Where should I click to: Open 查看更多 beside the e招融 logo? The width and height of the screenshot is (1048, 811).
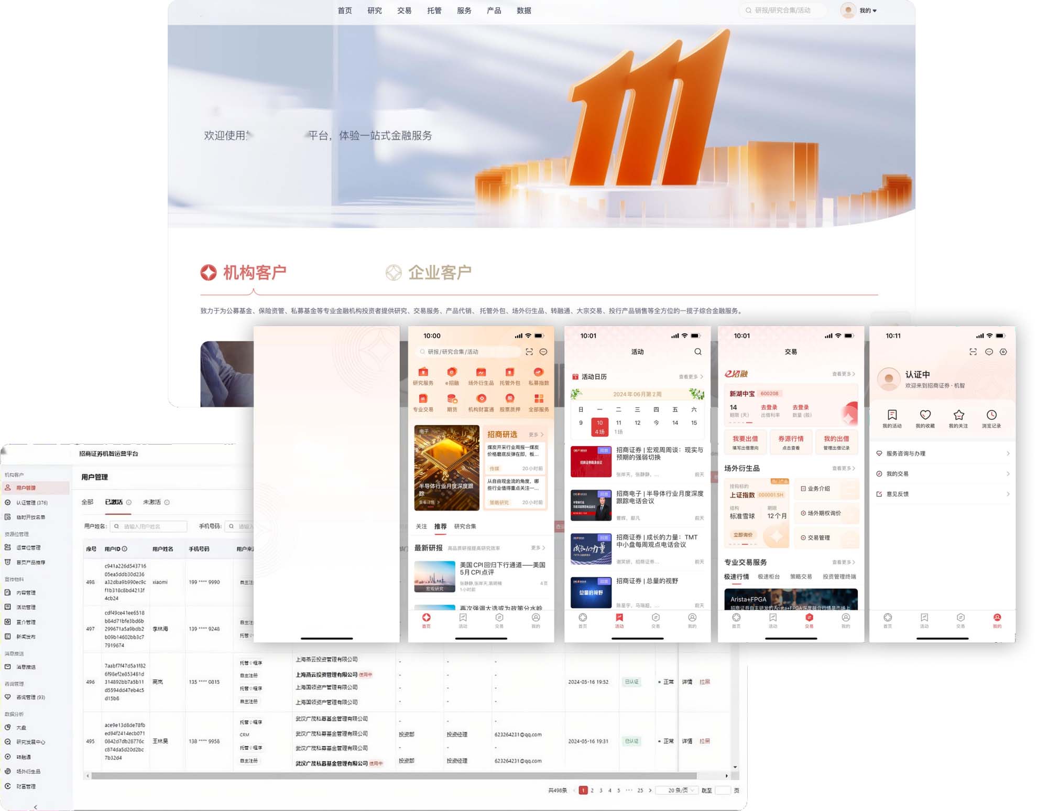[844, 374]
